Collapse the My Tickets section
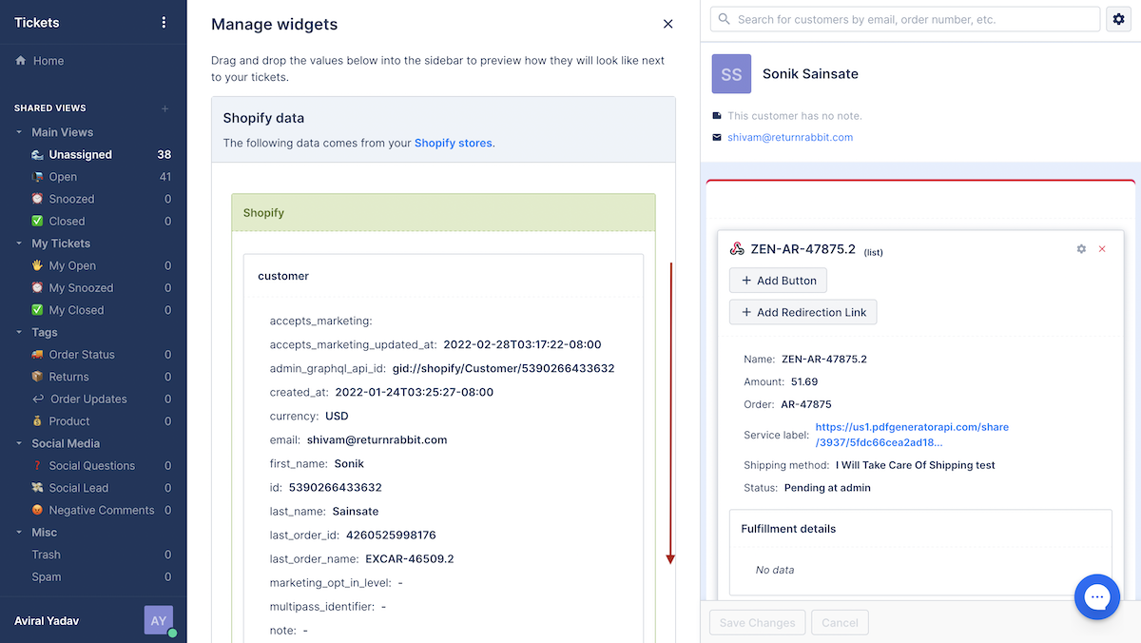The height and width of the screenshot is (643, 1141). (x=21, y=244)
